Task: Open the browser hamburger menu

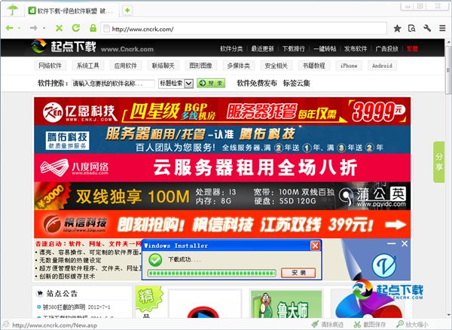Action: tap(442, 28)
